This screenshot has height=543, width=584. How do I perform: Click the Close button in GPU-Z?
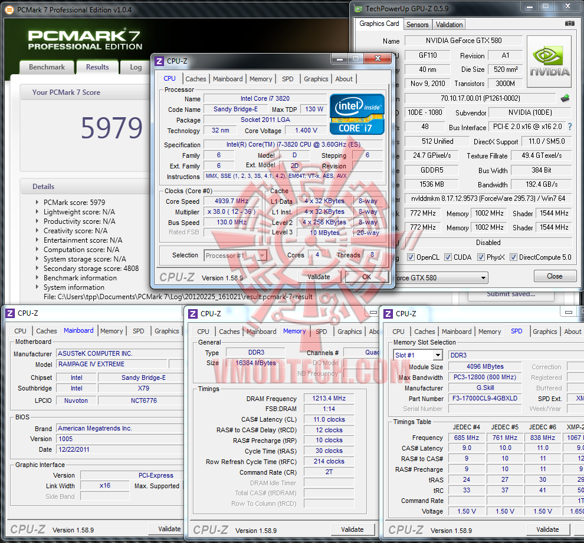[x=555, y=276]
